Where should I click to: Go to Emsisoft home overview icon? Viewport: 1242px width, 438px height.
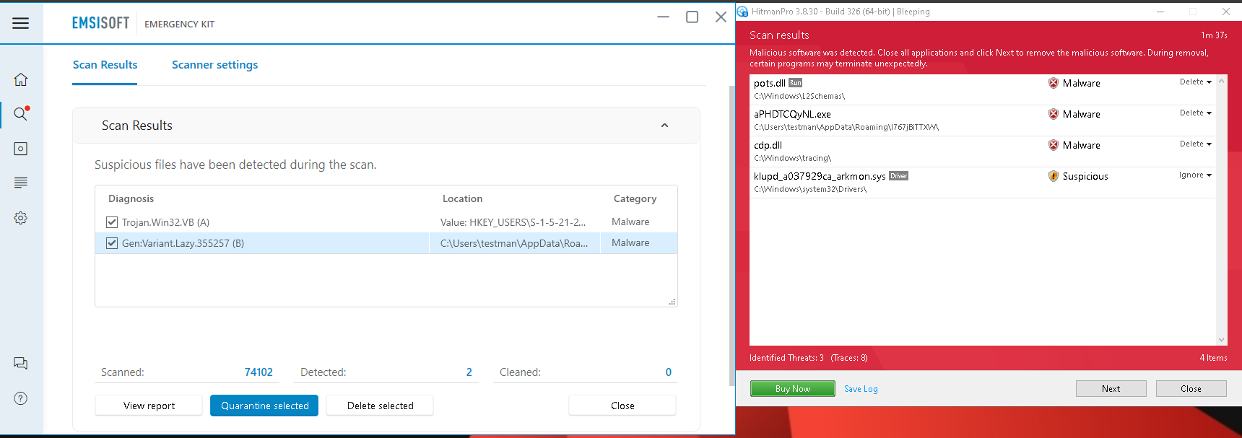21,79
